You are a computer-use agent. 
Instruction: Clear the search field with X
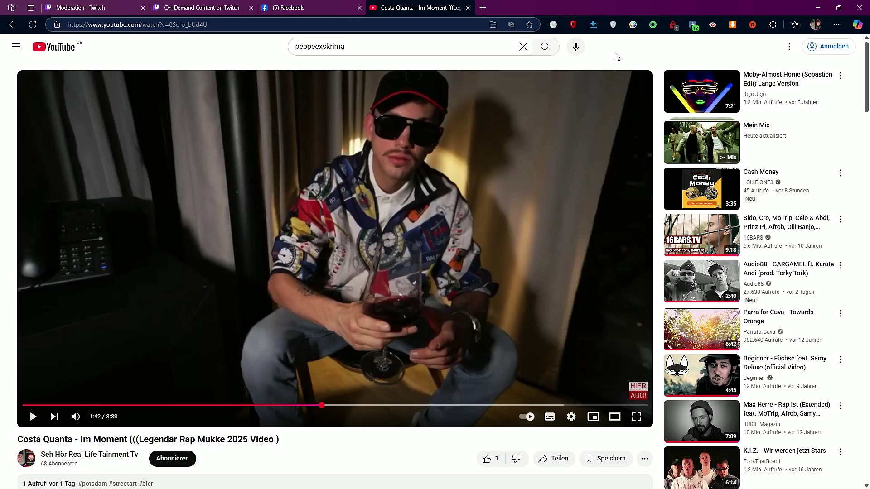[x=523, y=47]
